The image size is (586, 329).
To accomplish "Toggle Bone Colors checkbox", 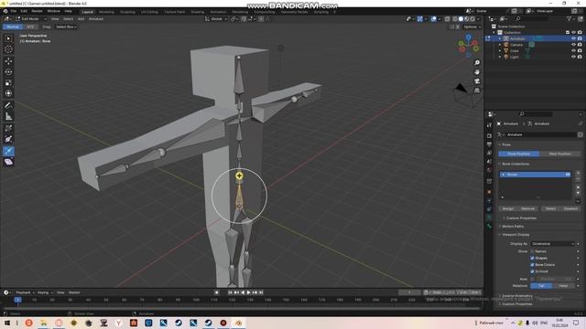I will click(x=532, y=265).
